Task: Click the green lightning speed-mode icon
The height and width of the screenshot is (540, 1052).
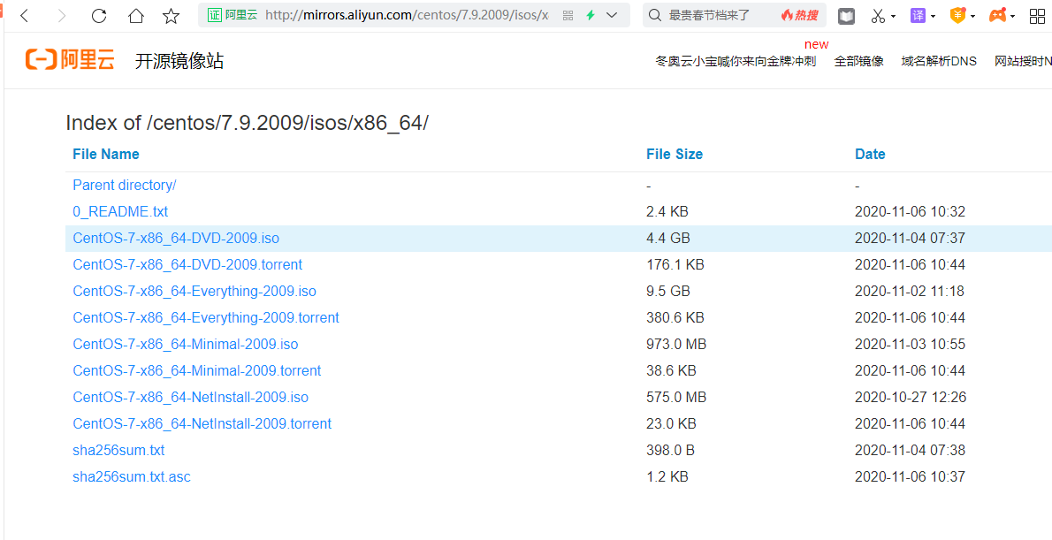Action: click(x=590, y=15)
